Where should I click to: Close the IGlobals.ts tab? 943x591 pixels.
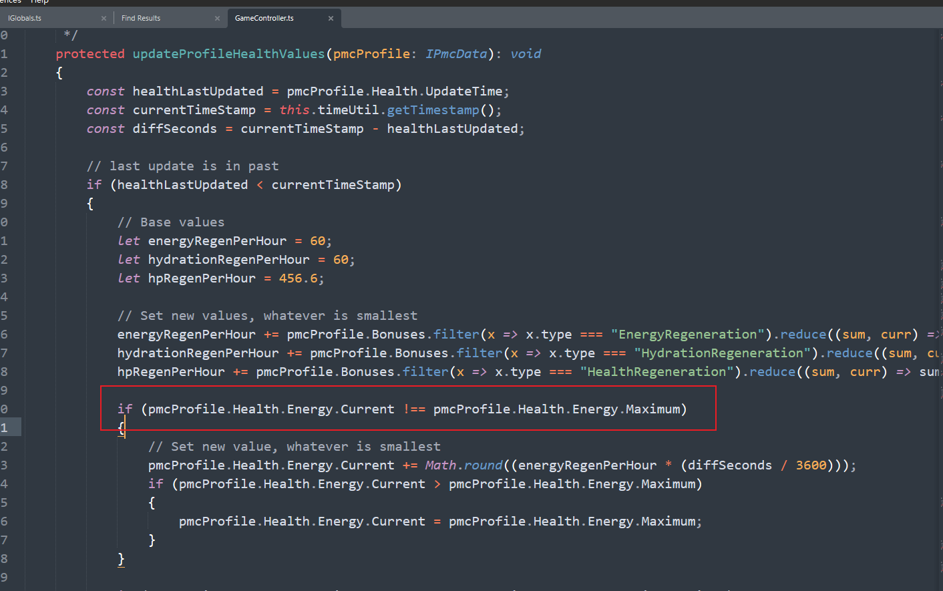pyautogui.click(x=104, y=19)
